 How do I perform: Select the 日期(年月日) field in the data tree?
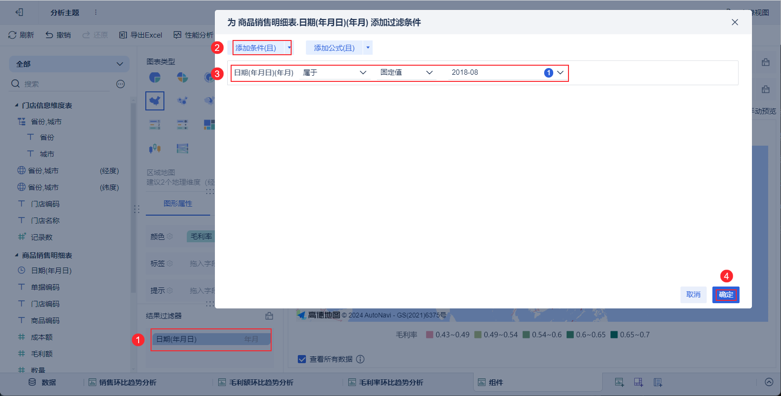coord(51,270)
